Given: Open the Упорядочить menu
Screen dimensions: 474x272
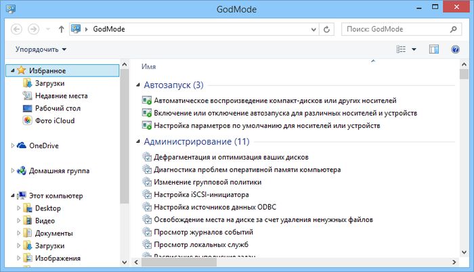Looking at the screenshot, I should click(x=41, y=49).
